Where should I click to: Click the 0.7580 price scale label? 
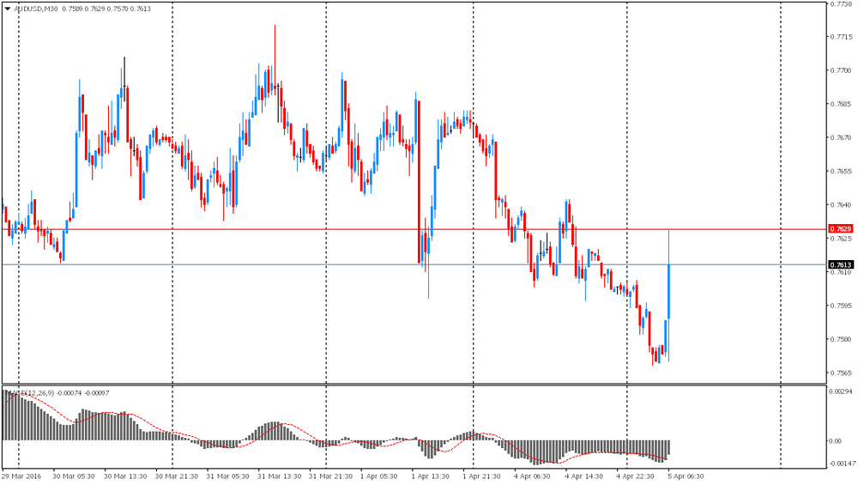pyautogui.click(x=842, y=339)
